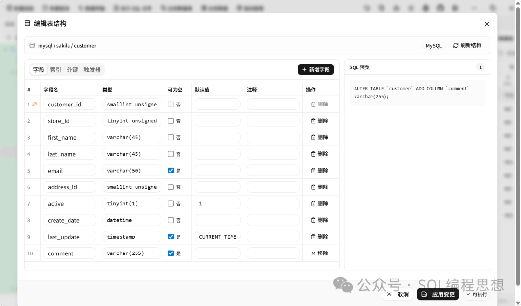The image size is (521, 306).
Task: Uncheck nullable for last_update field
Action: tap(171, 237)
